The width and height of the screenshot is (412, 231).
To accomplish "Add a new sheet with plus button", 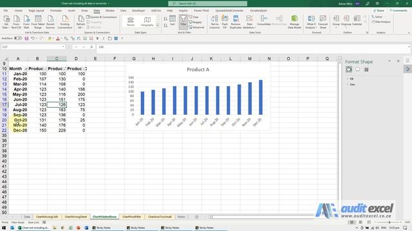I will (197, 217).
